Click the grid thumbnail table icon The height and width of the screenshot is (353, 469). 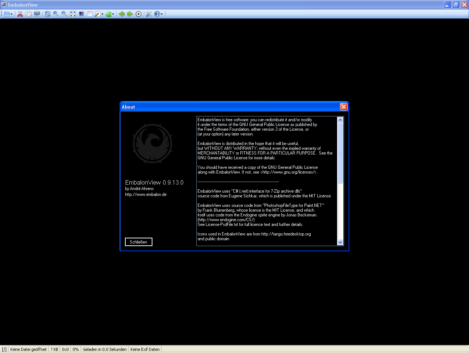[x=90, y=14]
